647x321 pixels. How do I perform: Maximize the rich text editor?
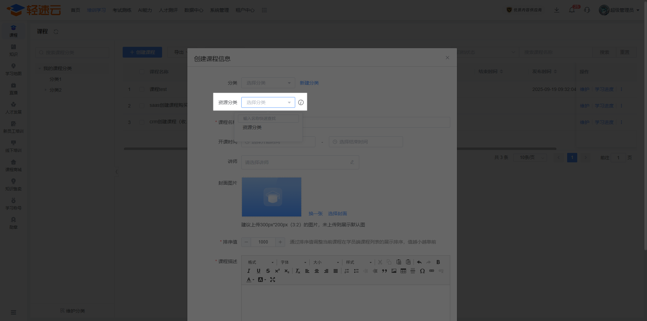(273, 280)
